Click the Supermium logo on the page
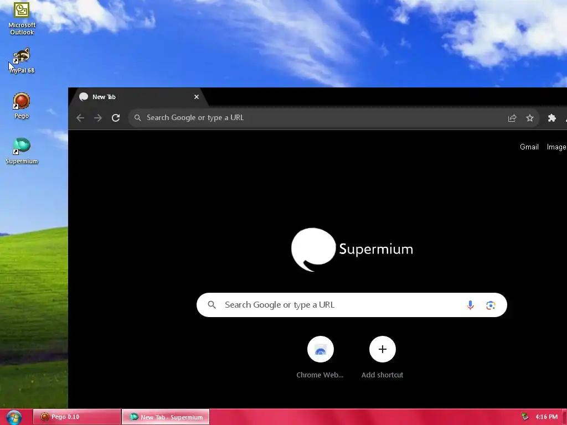The image size is (567, 425). point(352,250)
